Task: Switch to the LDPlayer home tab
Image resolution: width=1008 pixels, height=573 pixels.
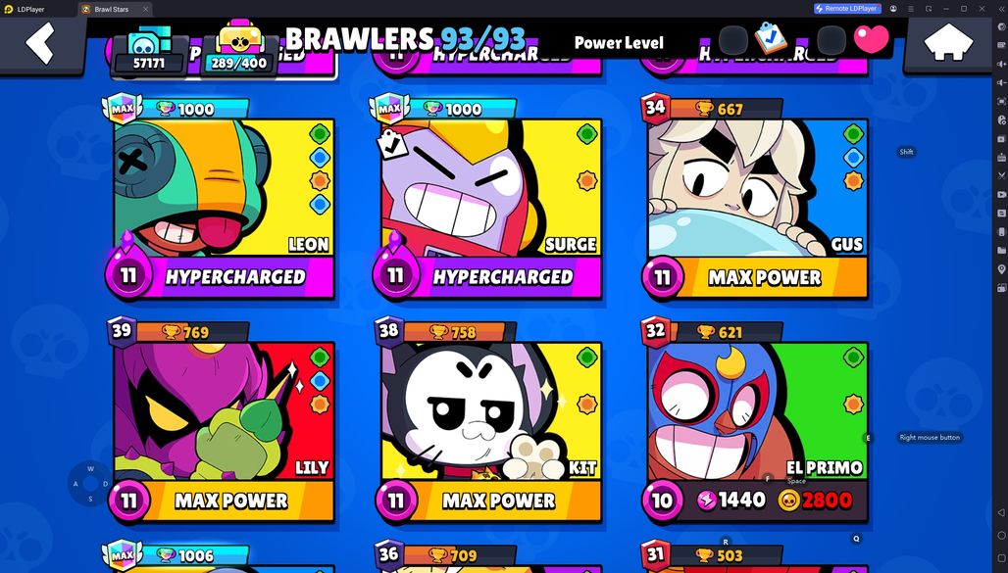Action: 30,9
